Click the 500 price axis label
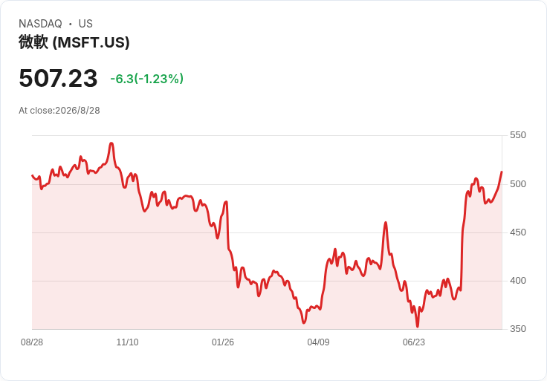The height and width of the screenshot is (381, 547). point(518,183)
